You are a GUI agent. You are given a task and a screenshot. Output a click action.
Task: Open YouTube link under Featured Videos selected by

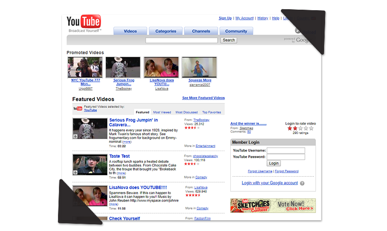[x=90, y=110]
